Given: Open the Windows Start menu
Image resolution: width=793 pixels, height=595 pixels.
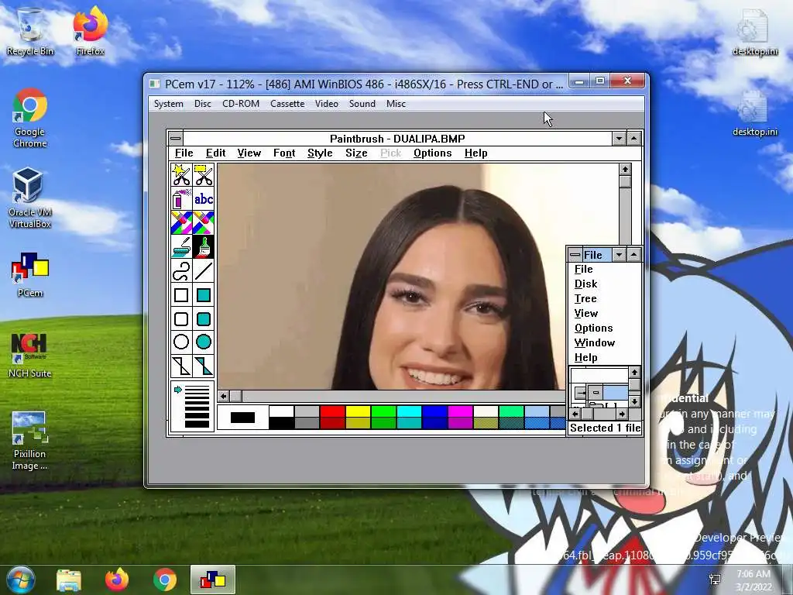Looking at the screenshot, I should point(21,580).
